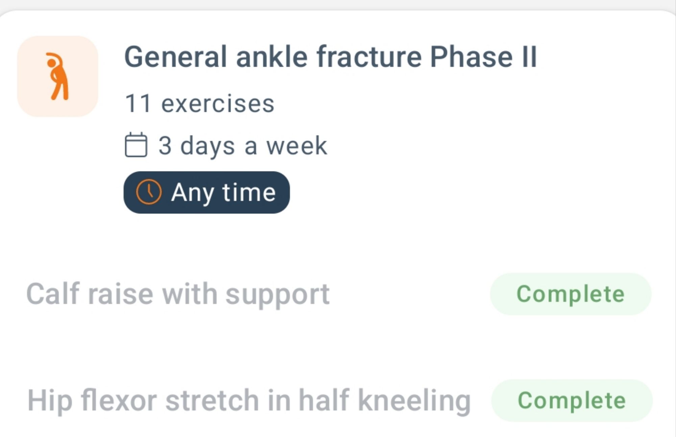Tap the empty space between the calf raise name and its badge
The height and width of the screenshot is (437, 676).
[410, 294]
